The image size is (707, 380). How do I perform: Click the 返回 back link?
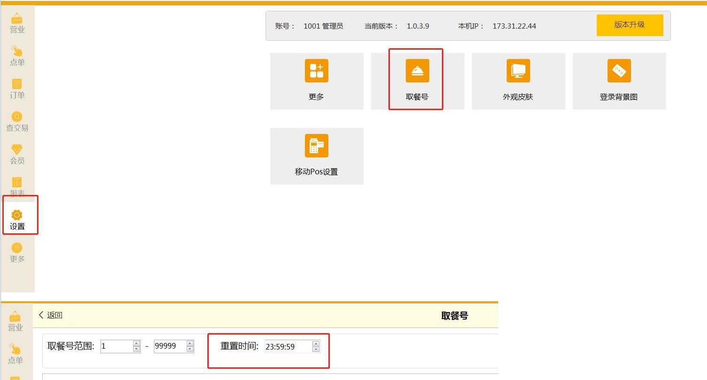click(51, 315)
